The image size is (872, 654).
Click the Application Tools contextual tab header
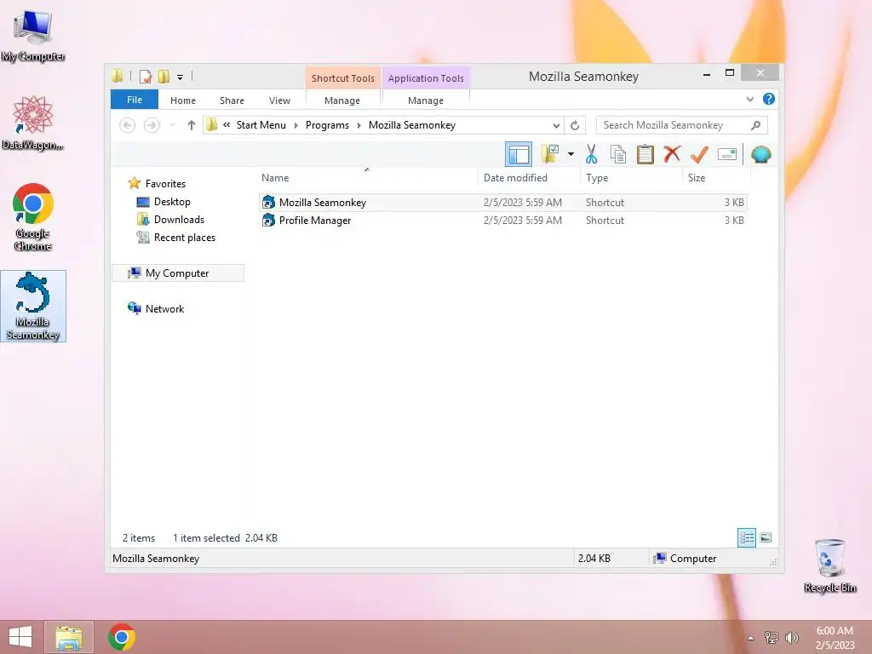pyautogui.click(x=426, y=77)
